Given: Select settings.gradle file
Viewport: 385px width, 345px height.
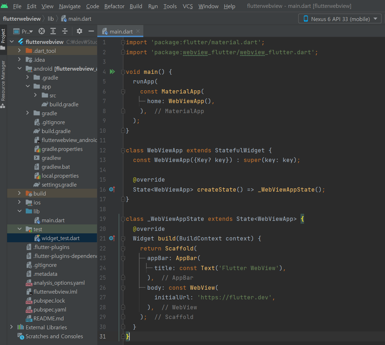Looking at the screenshot, I should tap(55, 184).
